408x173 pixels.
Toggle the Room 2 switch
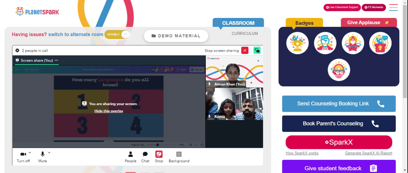[117, 35]
